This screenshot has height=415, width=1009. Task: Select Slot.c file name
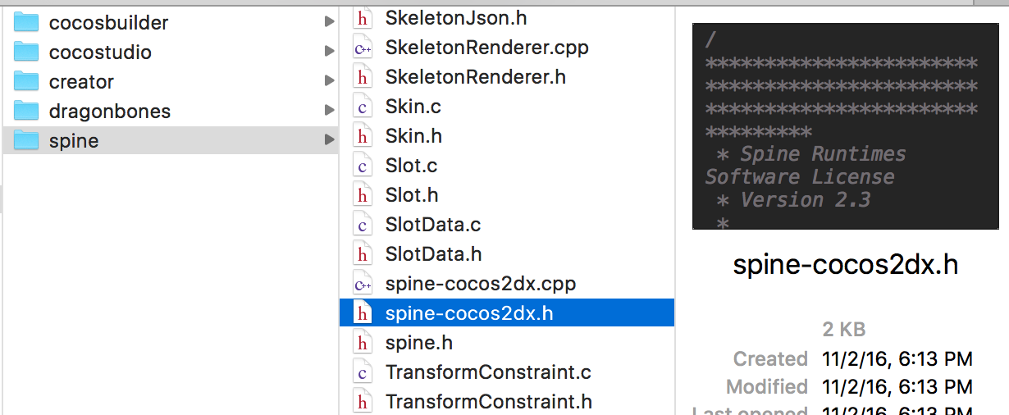pos(412,166)
